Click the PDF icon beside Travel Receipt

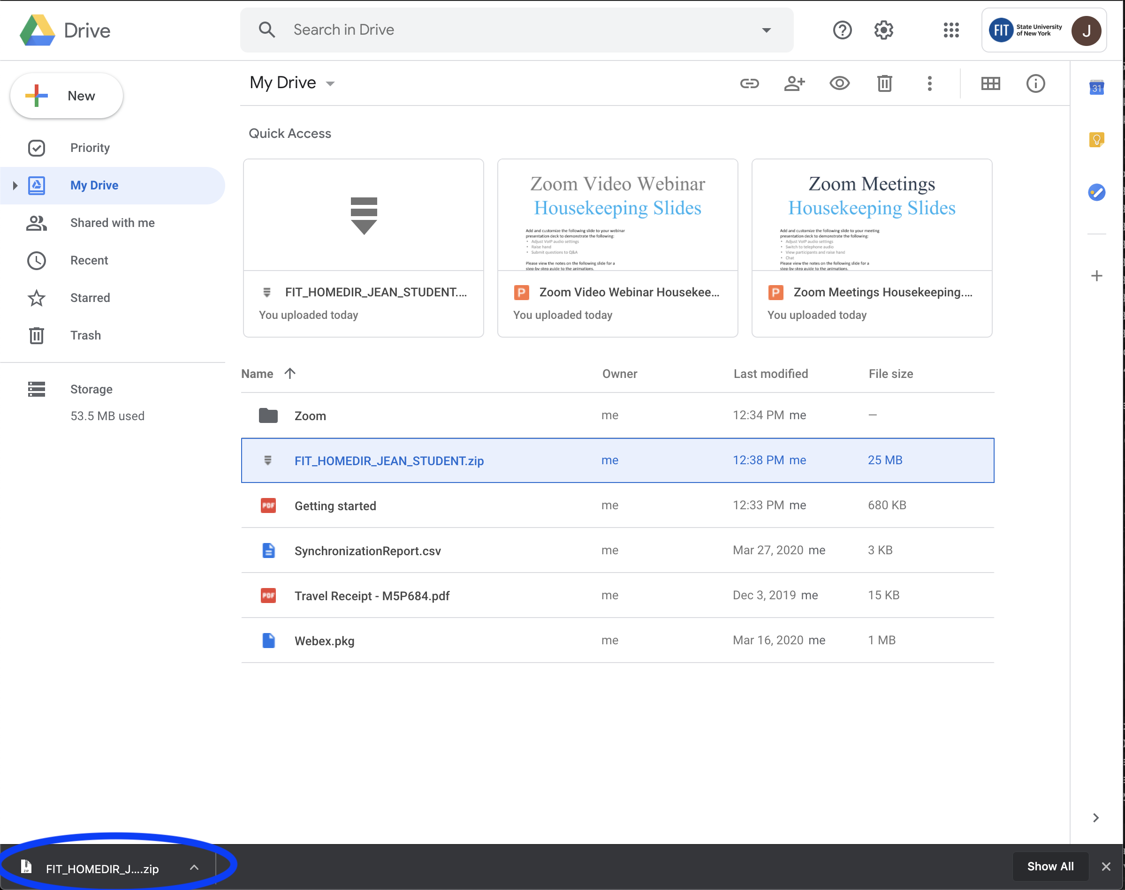[x=268, y=595]
